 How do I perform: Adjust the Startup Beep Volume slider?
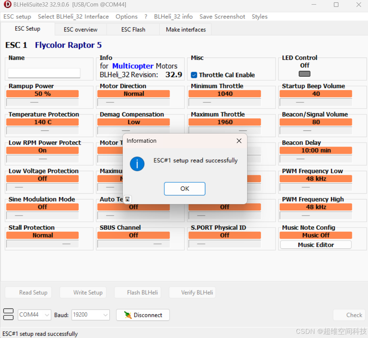(316, 102)
